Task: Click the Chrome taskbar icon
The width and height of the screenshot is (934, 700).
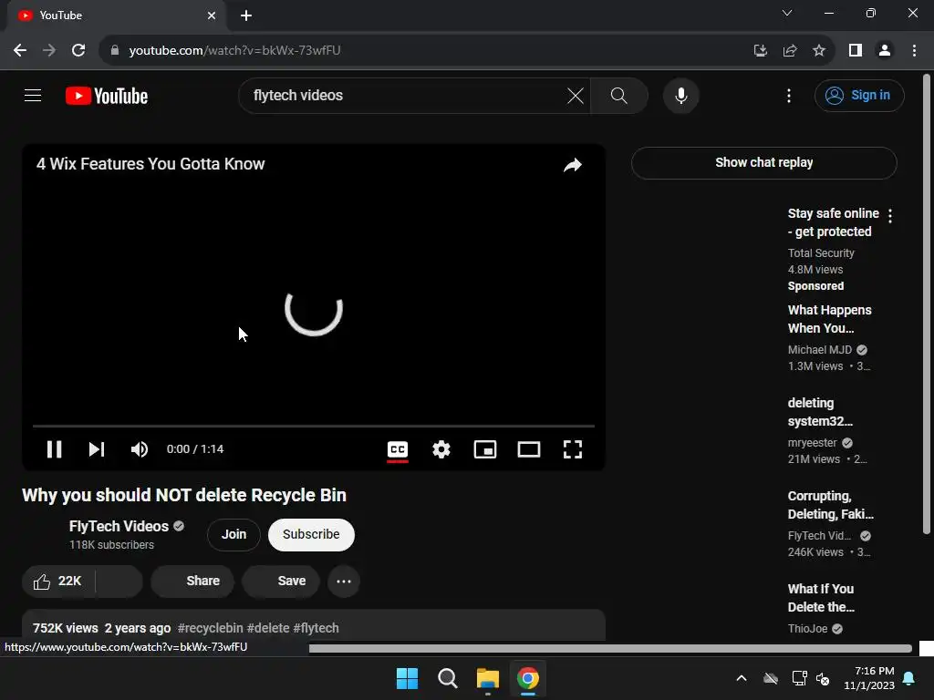Action: [x=528, y=678]
